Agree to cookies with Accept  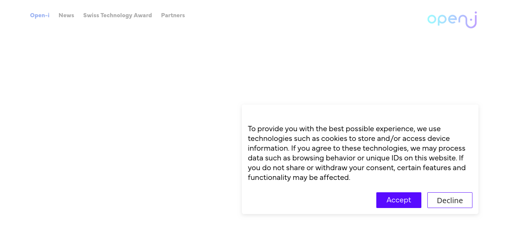tap(399, 200)
